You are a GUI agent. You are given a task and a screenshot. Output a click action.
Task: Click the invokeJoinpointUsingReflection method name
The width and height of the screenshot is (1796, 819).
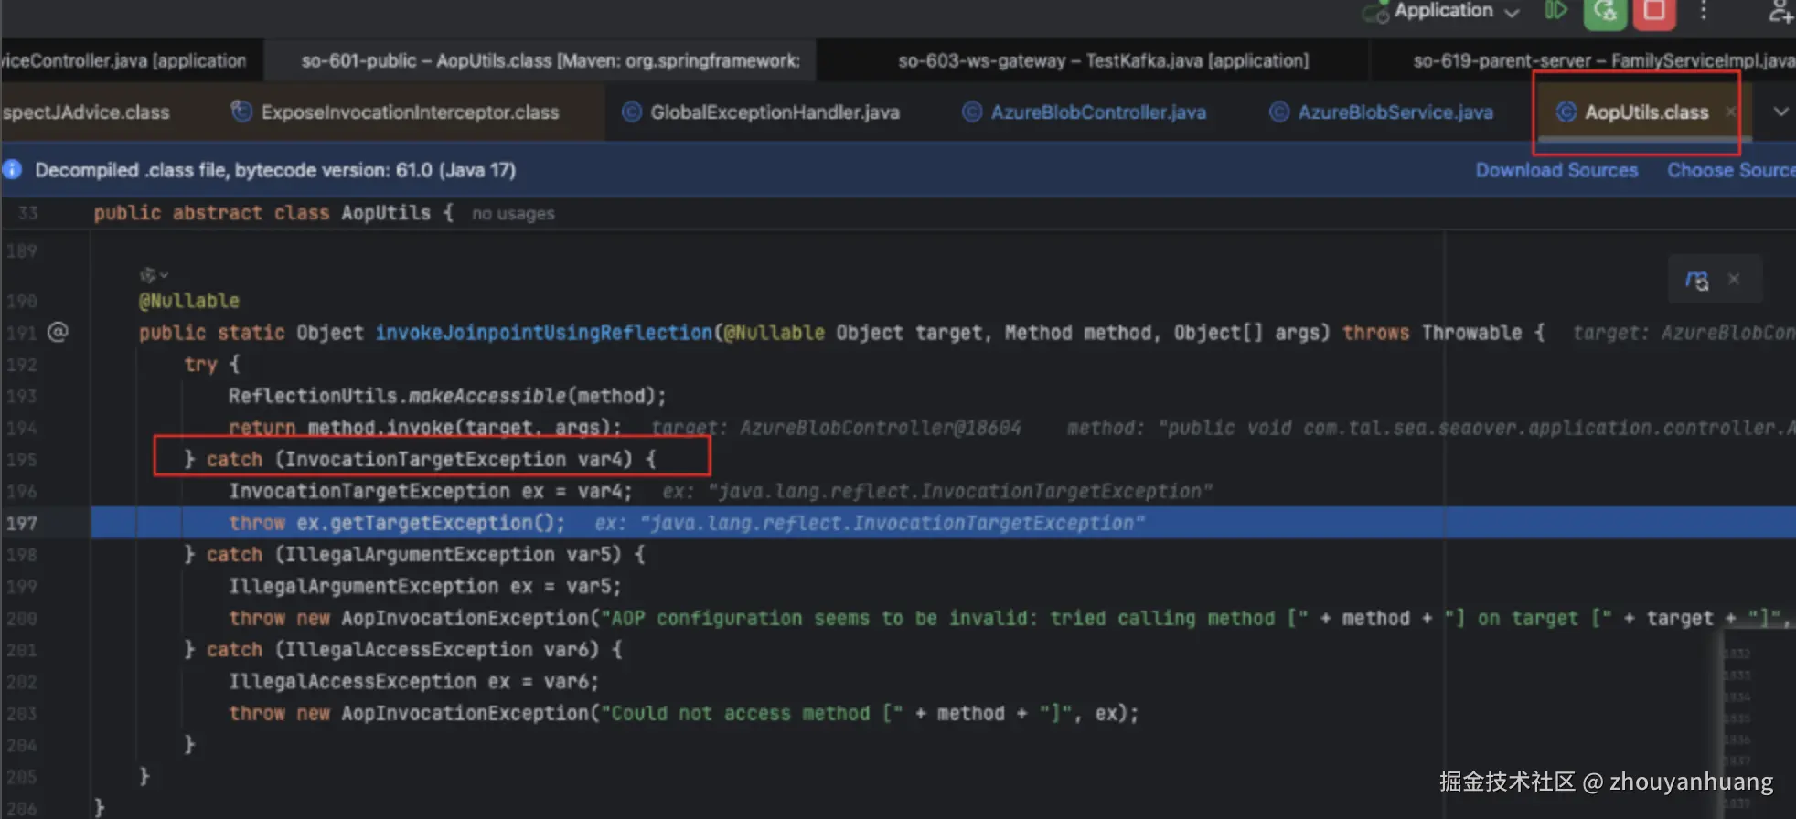(x=543, y=333)
